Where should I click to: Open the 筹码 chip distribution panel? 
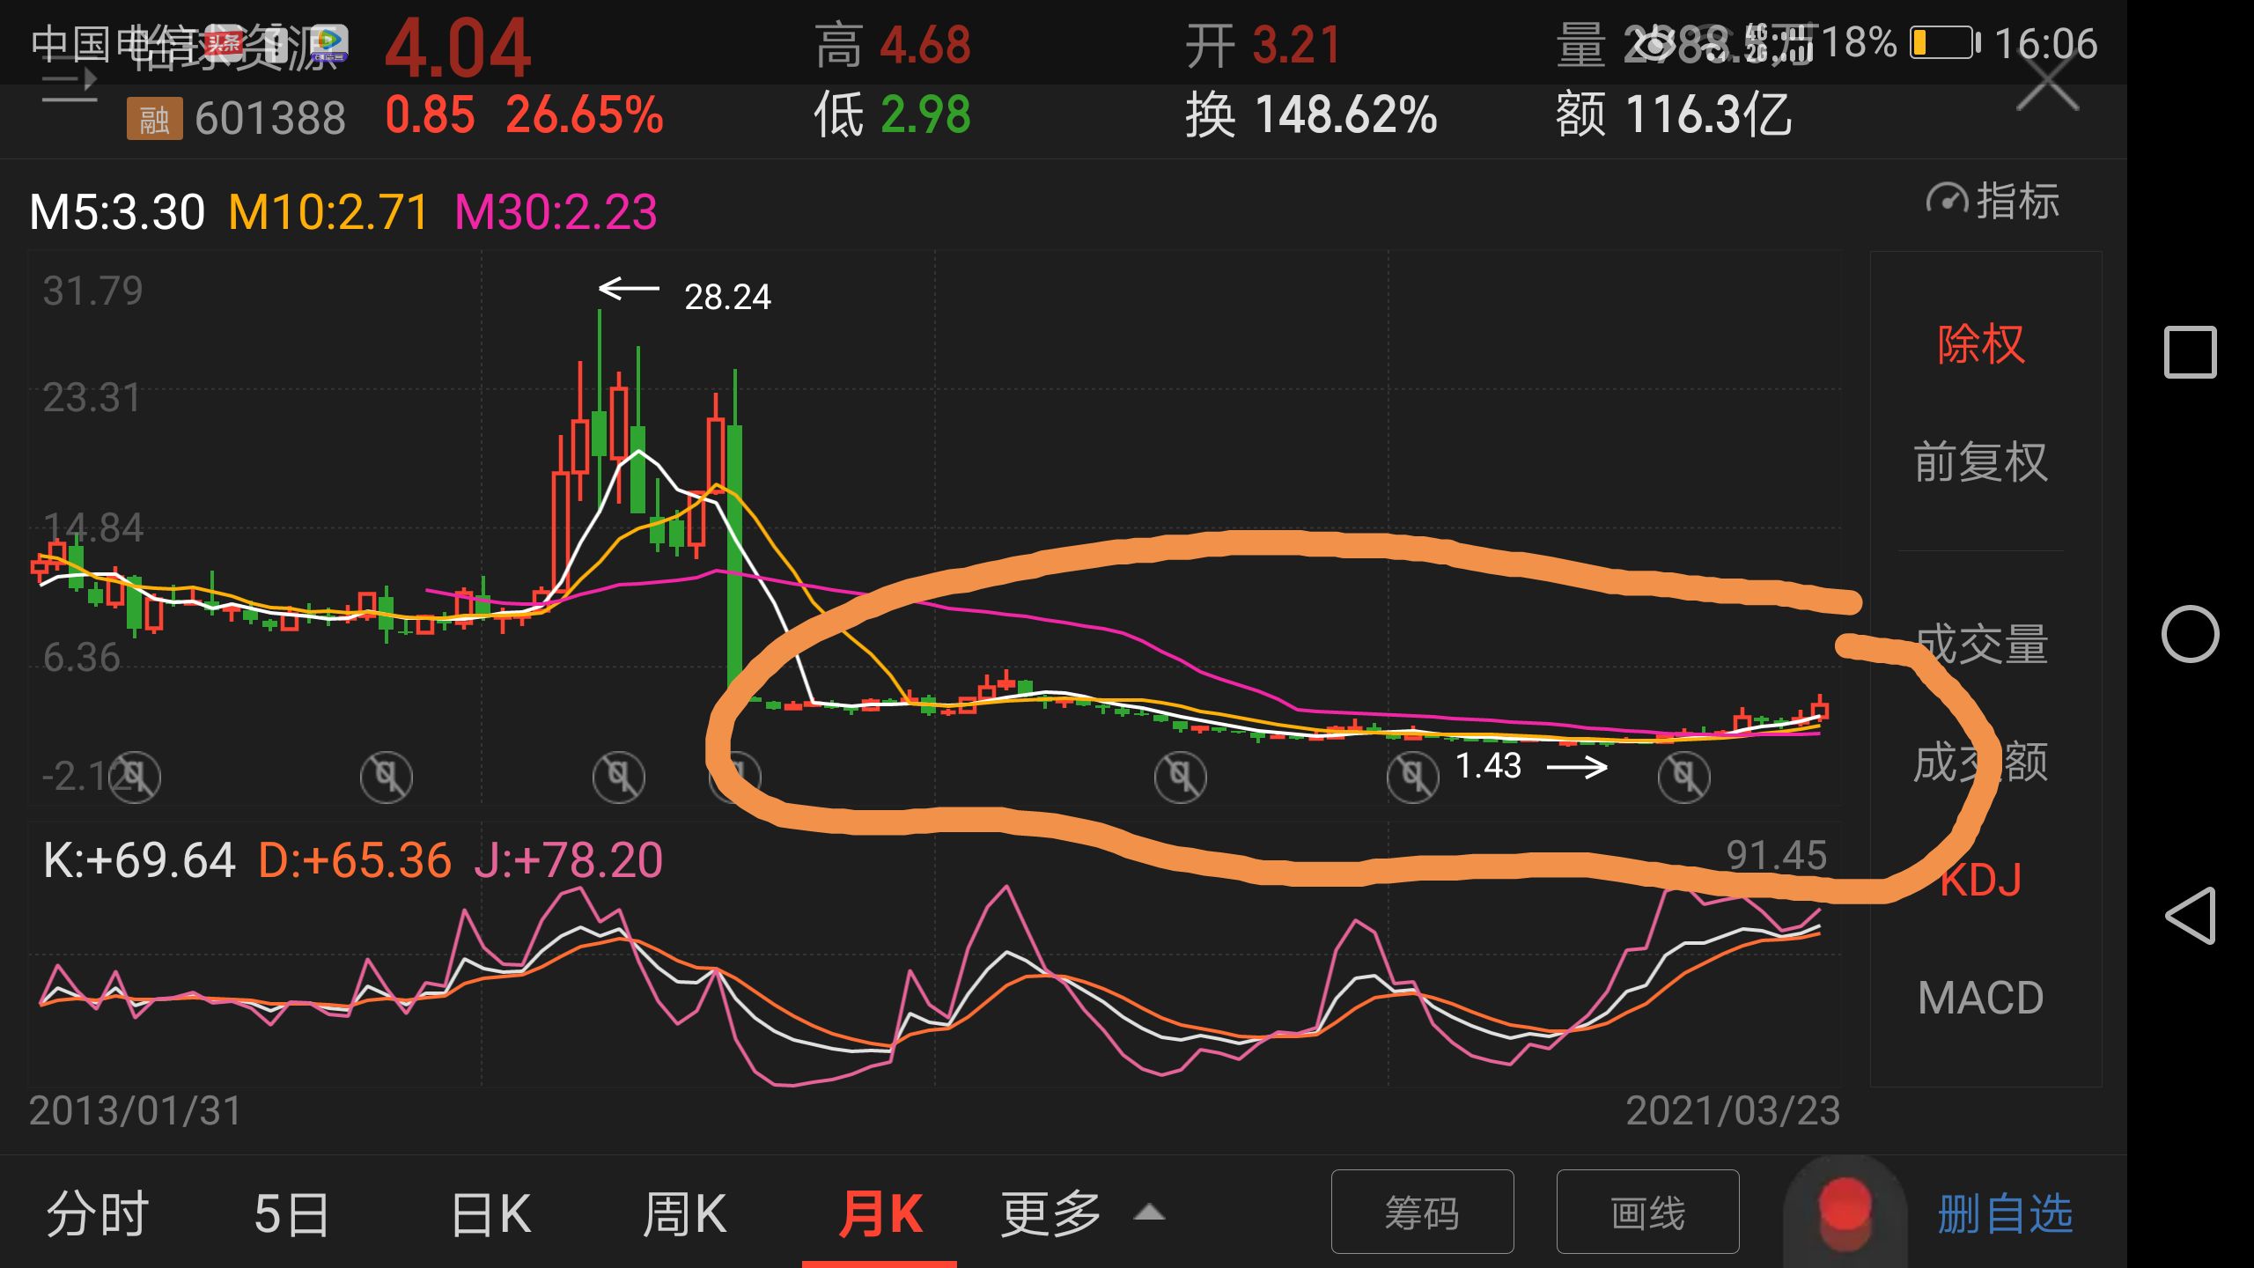1423,1213
